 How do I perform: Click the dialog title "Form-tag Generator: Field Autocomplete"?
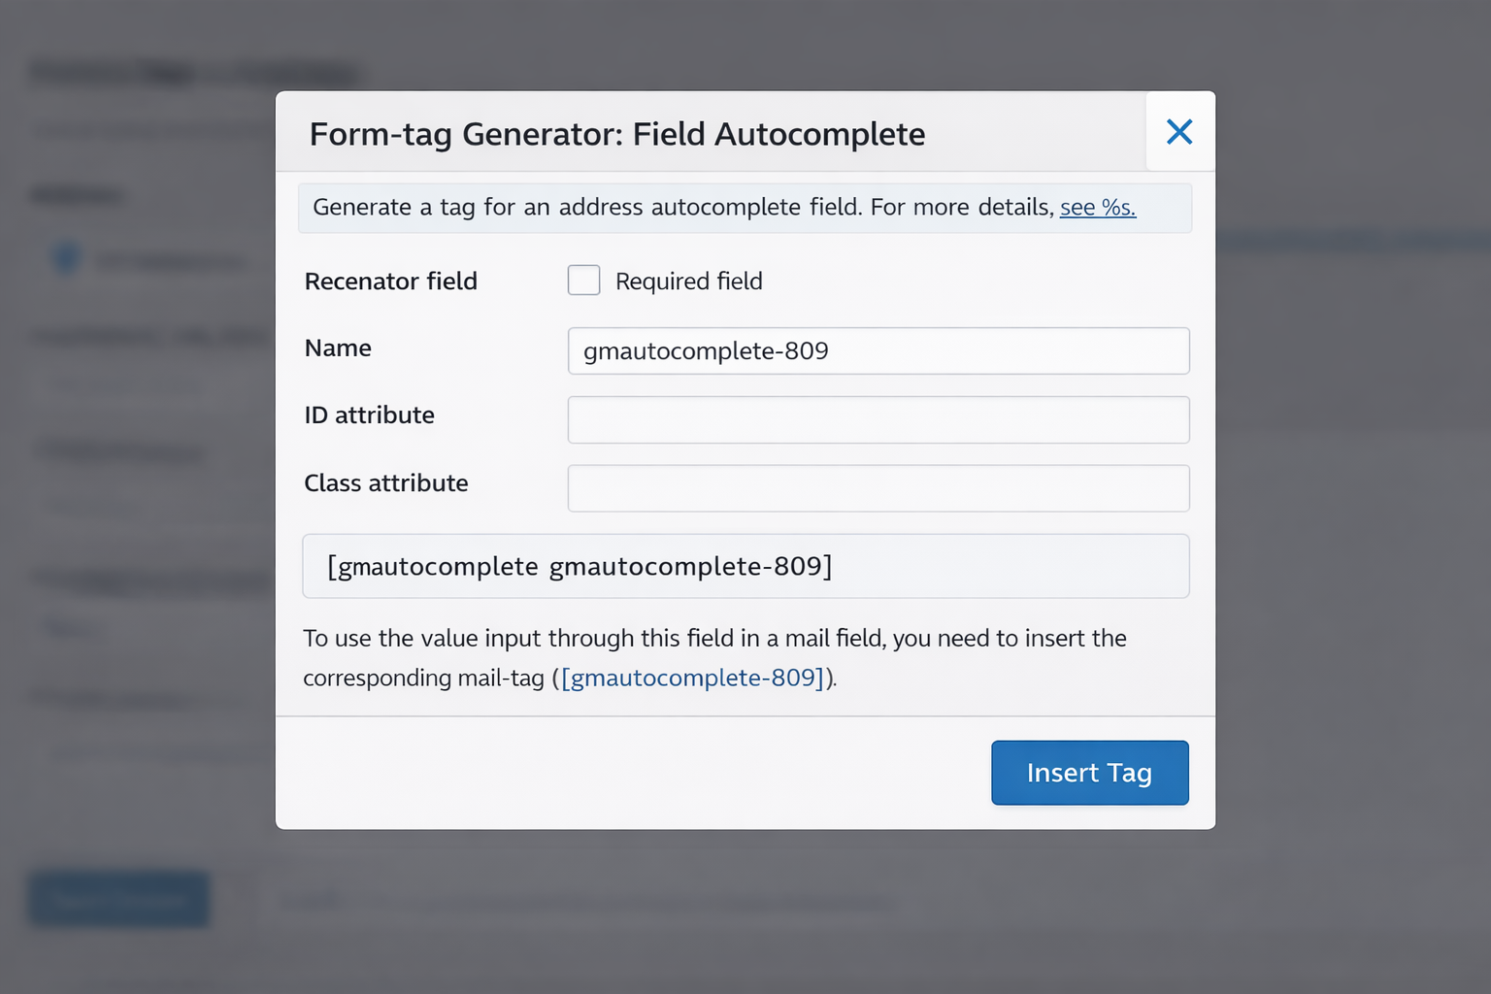tap(616, 134)
